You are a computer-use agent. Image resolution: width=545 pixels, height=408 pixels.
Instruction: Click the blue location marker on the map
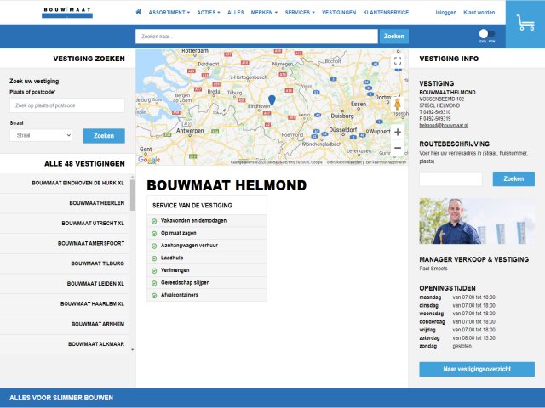(x=272, y=100)
